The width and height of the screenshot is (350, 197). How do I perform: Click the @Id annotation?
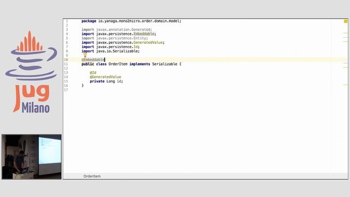pos(93,73)
